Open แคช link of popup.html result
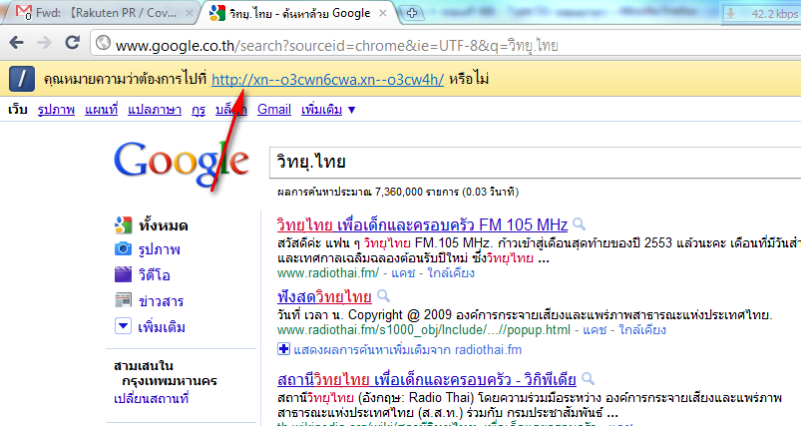 (x=595, y=330)
